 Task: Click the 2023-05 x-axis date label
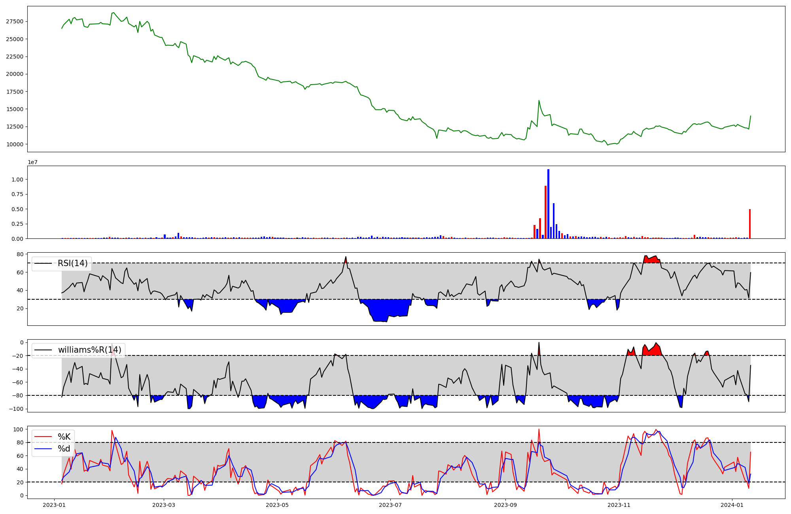click(x=277, y=505)
